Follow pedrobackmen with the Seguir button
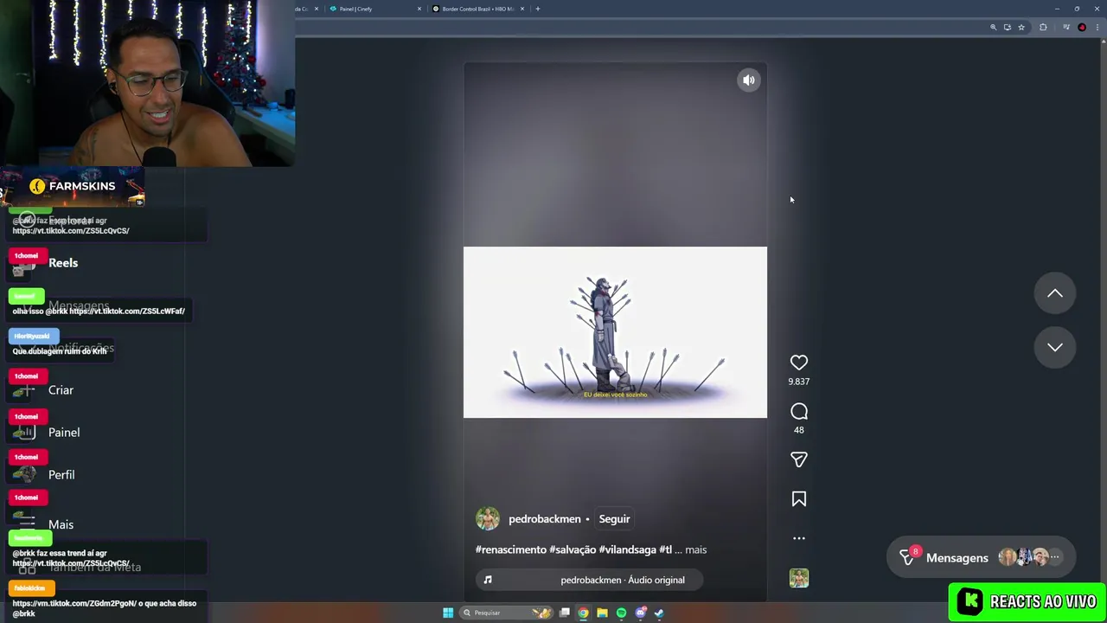 [614, 519]
